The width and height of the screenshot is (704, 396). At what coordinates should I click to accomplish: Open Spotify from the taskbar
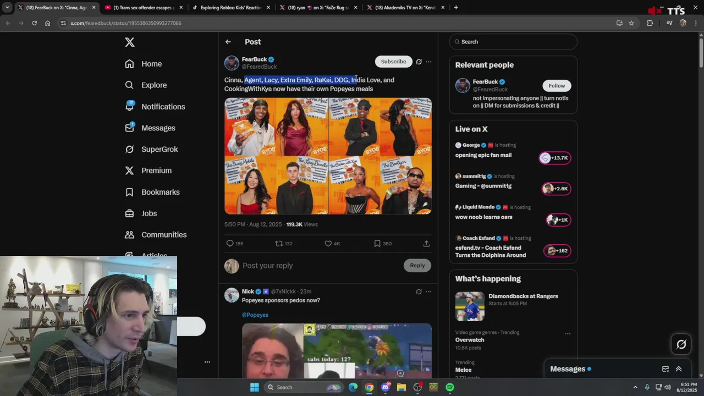pos(450,387)
